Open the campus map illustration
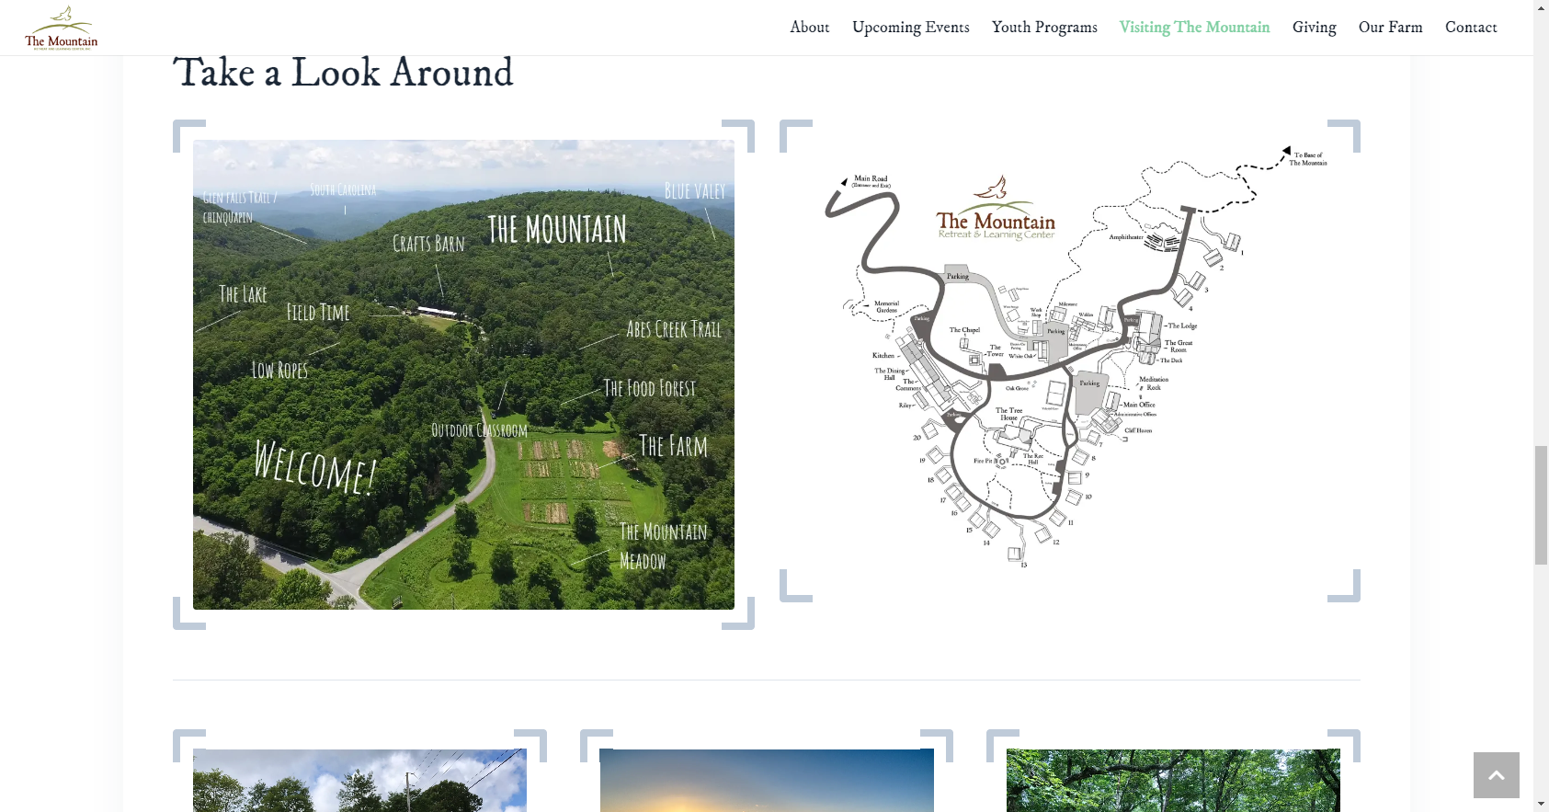Screen dimensions: 1549x812 (x=1070, y=359)
